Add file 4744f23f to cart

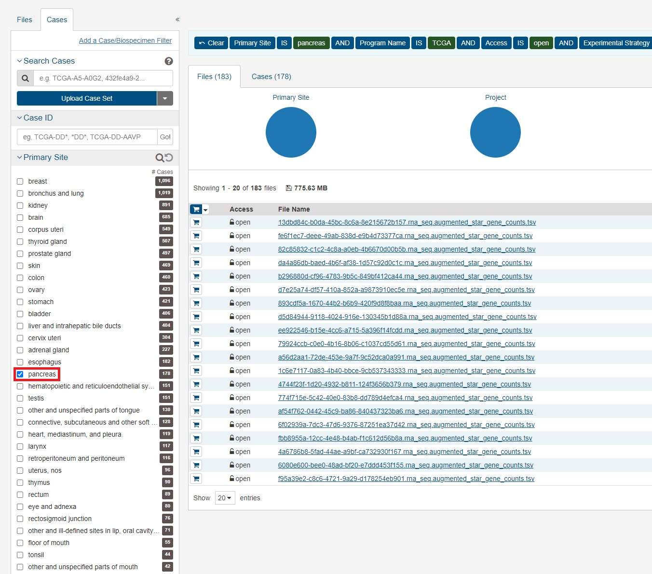[x=196, y=384]
